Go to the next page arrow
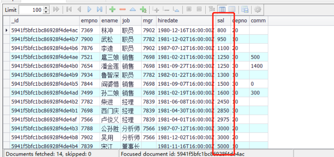 pyautogui.click(x=89, y=10)
